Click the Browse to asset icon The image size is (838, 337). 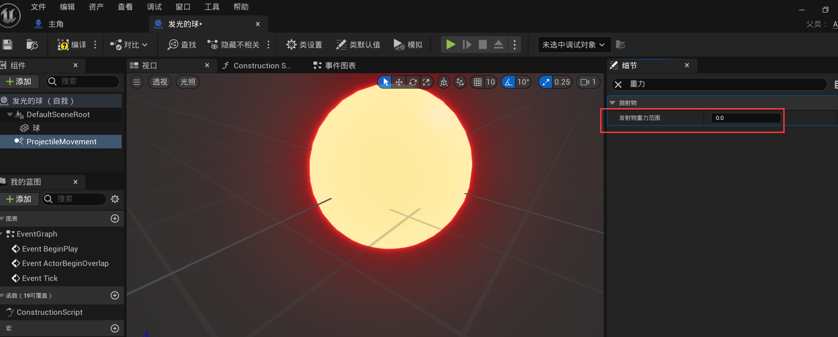click(32, 44)
